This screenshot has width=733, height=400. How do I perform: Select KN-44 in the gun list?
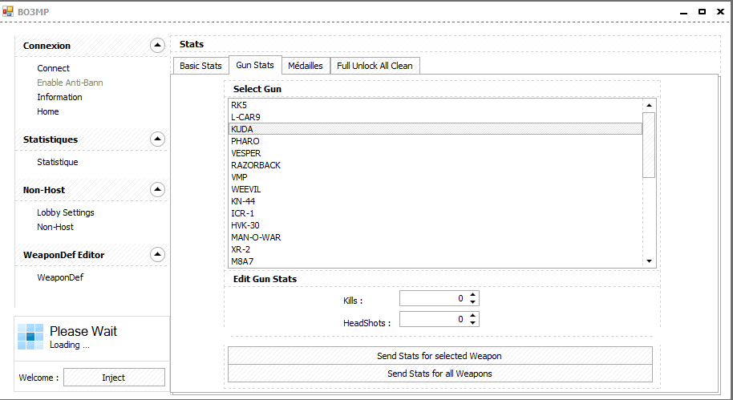pyautogui.click(x=435, y=201)
